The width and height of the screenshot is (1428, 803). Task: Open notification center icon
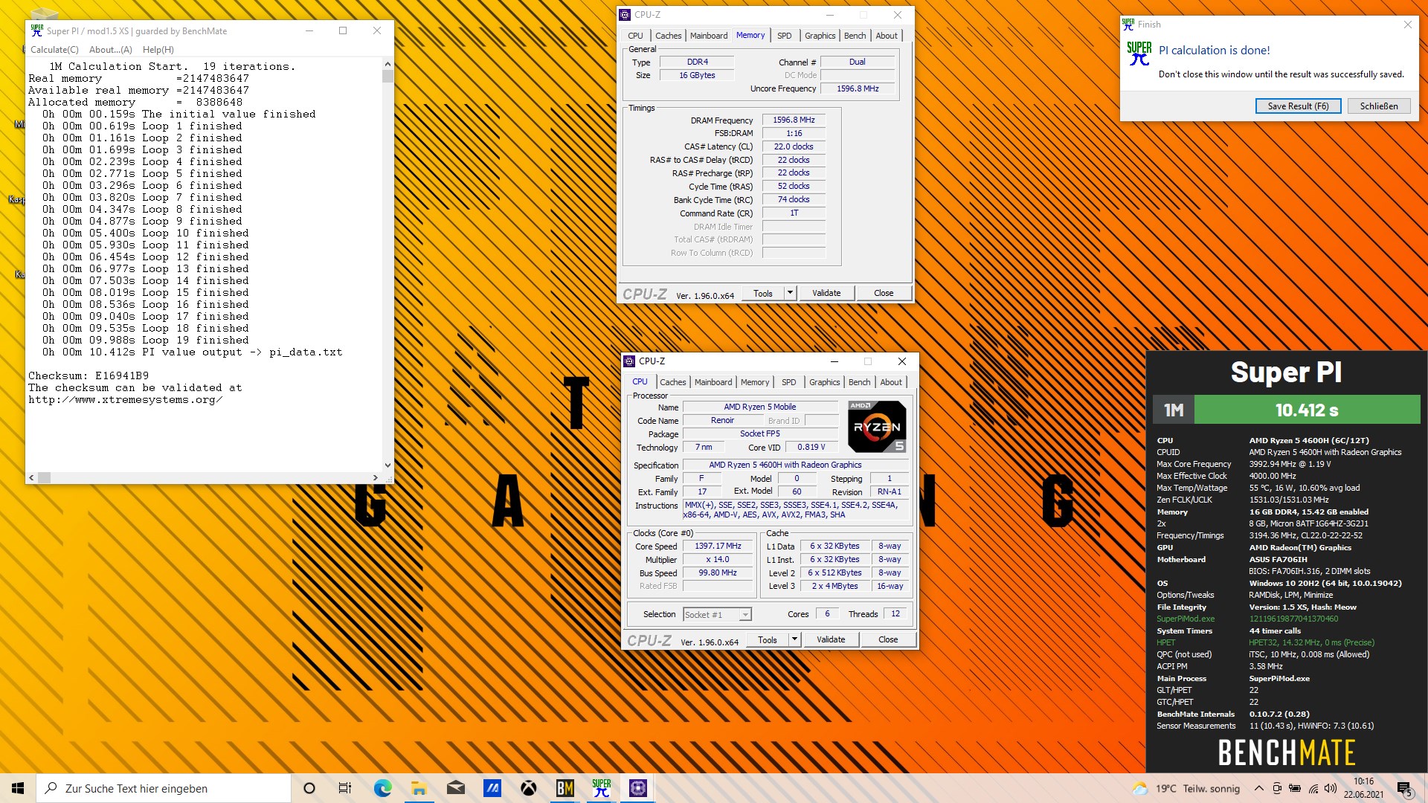point(1404,788)
